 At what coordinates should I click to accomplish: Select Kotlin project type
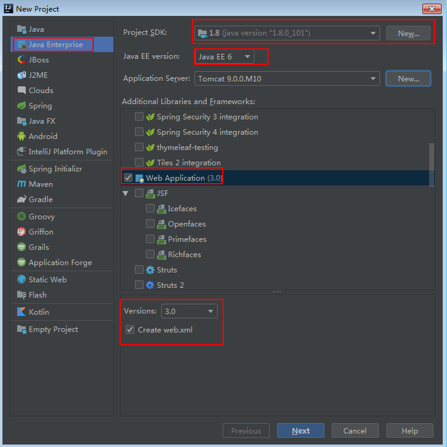click(62, 312)
